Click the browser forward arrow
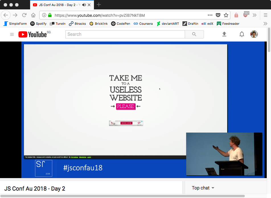271x198 pixels. point(15,15)
